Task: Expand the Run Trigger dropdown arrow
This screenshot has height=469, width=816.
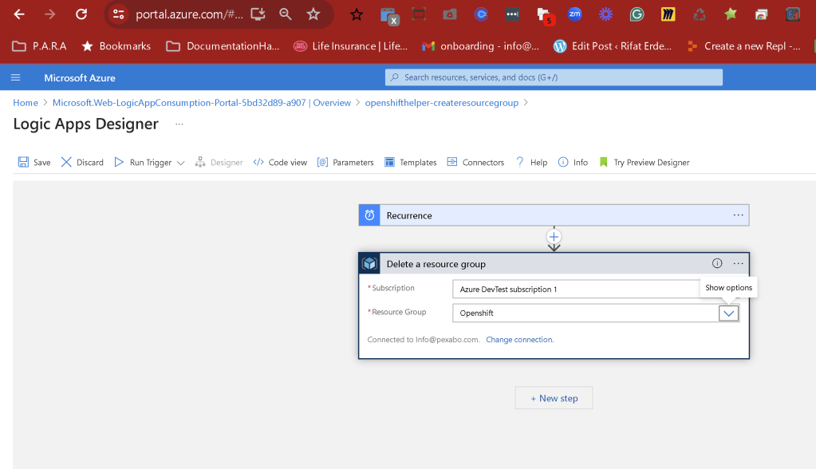Action: click(180, 163)
